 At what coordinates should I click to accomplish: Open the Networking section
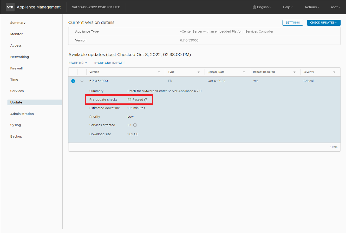20,57
